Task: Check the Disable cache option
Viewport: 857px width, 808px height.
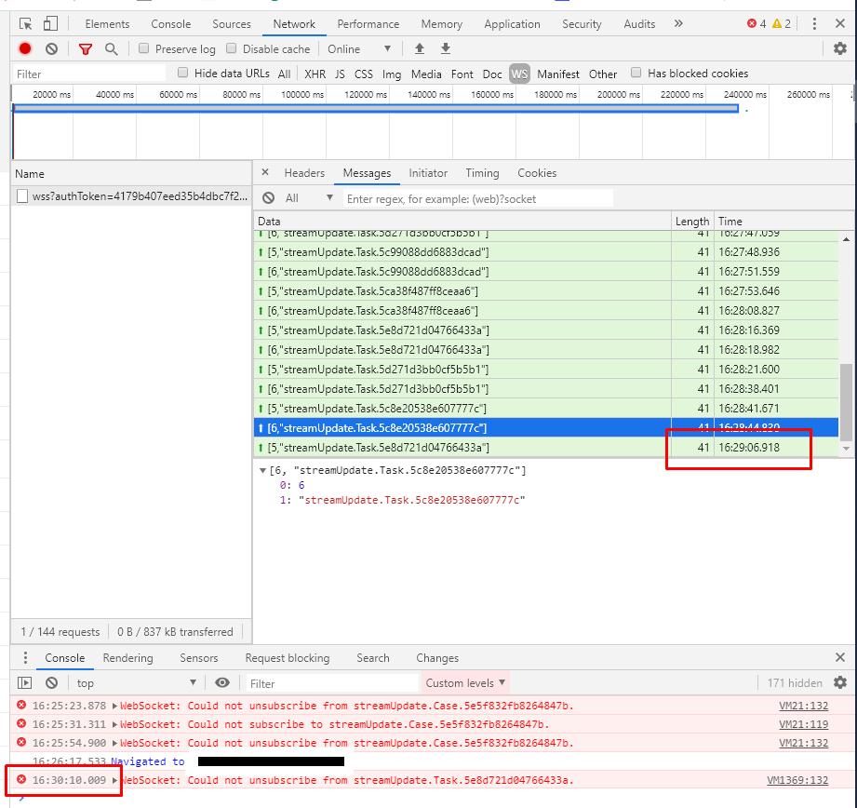Action: coord(232,48)
